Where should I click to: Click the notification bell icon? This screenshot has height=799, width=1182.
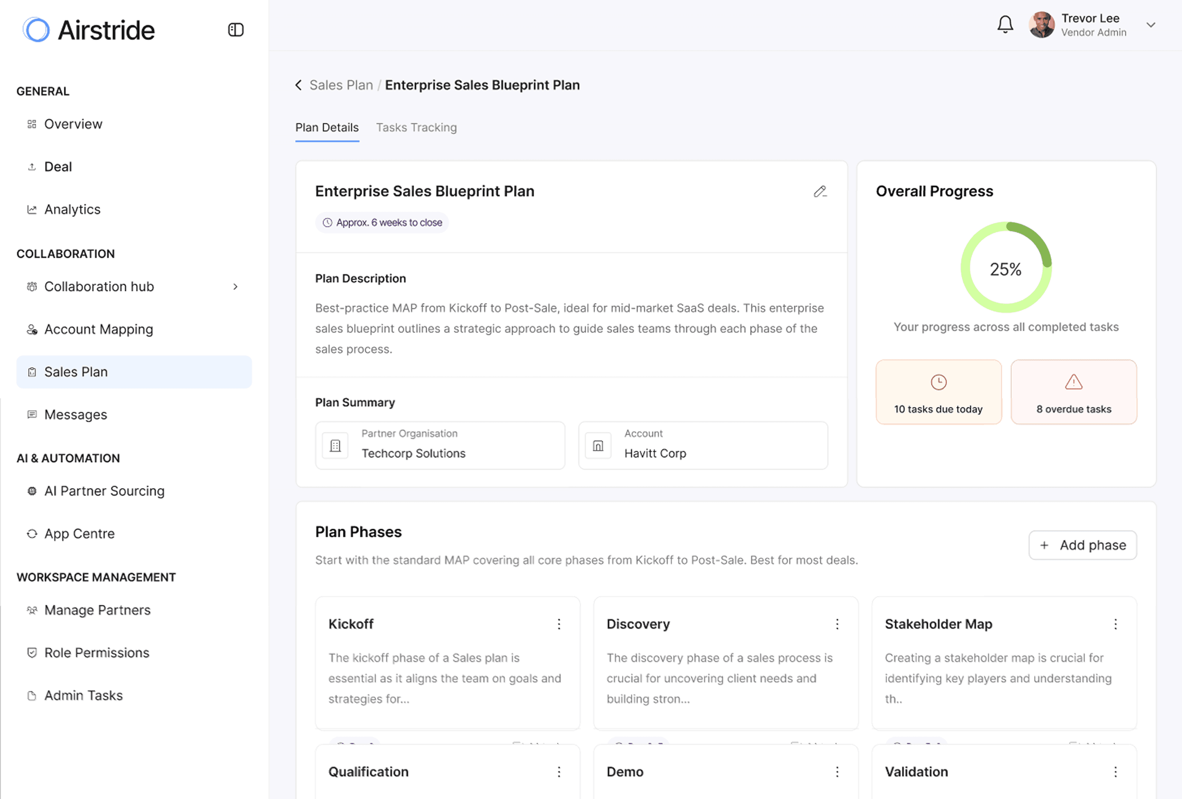(x=1005, y=24)
